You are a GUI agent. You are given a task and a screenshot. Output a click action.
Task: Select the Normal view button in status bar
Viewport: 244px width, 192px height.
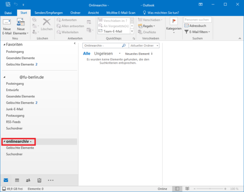pos(177,189)
